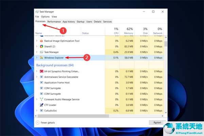Click the Radical Image Optimization Tool icon
Viewport: 204px width, 136px height.
pyautogui.click(x=41, y=41)
